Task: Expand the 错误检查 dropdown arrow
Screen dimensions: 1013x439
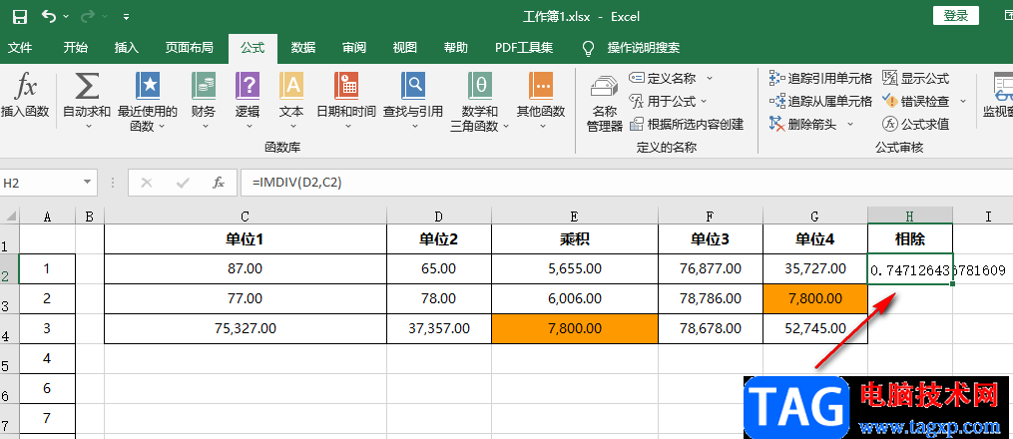Action: point(963,102)
